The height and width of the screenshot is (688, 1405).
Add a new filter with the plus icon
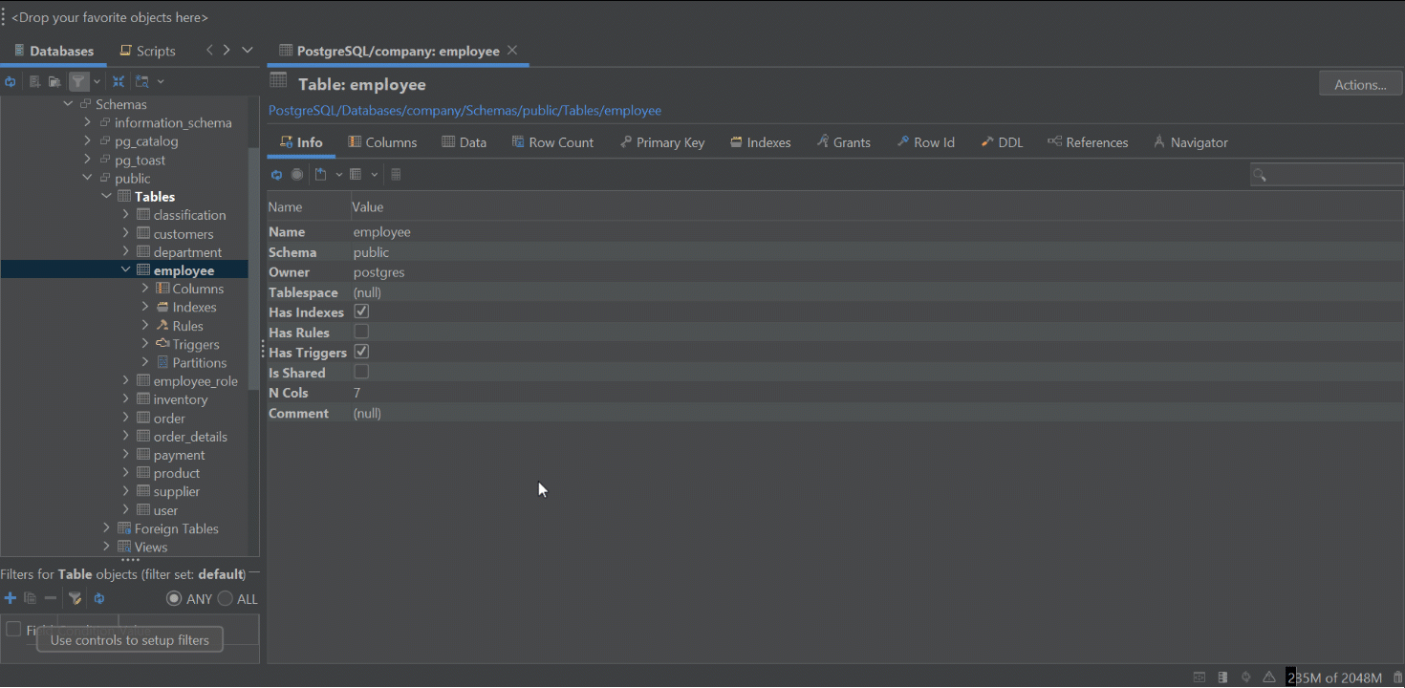coord(10,598)
